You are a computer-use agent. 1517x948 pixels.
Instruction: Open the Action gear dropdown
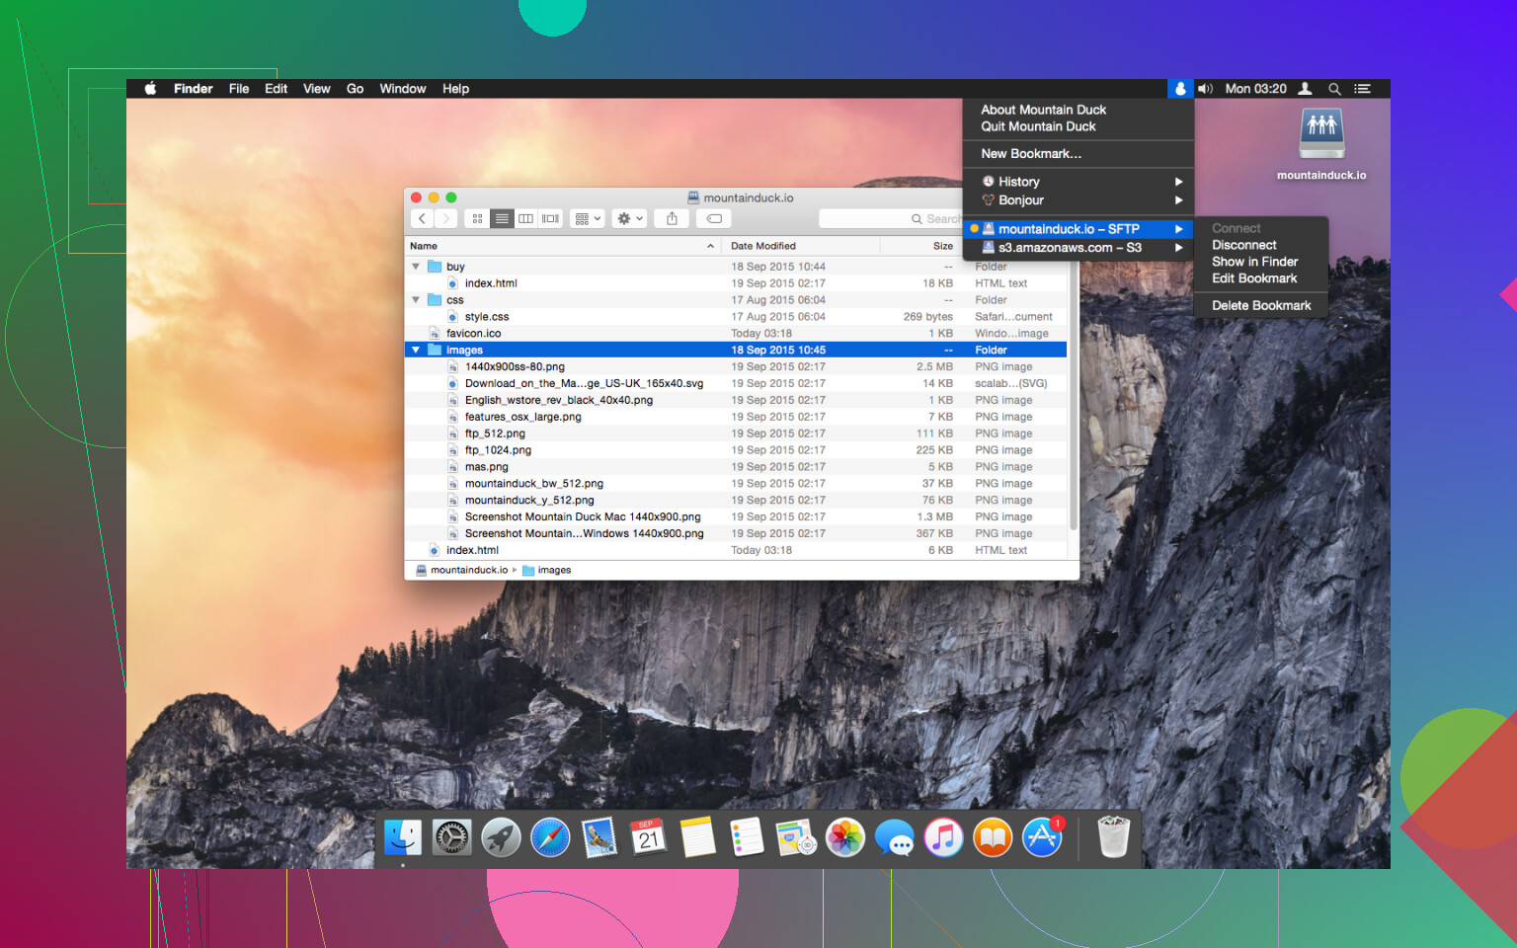(x=629, y=218)
